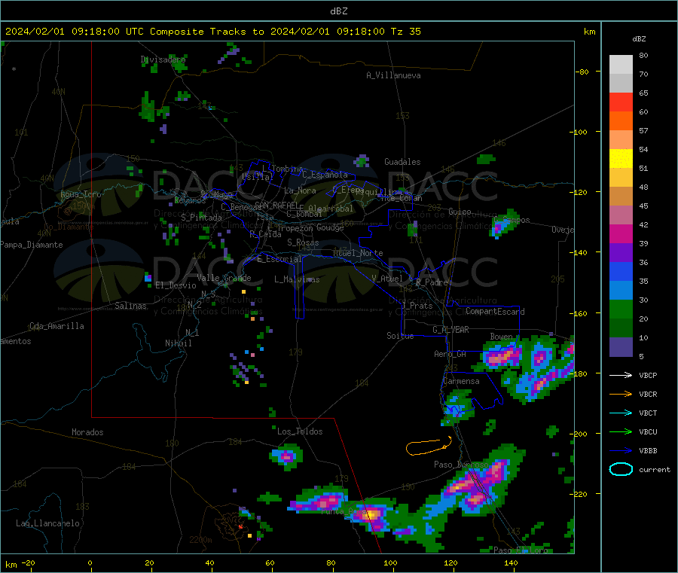Click the '-20' tick on the bottom axis
The image size is (678, 573).
[28, 562]
